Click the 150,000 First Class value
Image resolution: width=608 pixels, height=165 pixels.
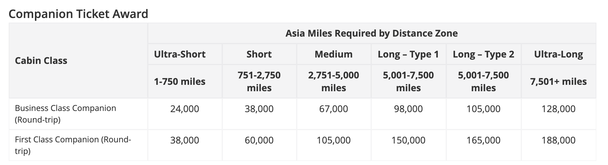tap(408, 140)
